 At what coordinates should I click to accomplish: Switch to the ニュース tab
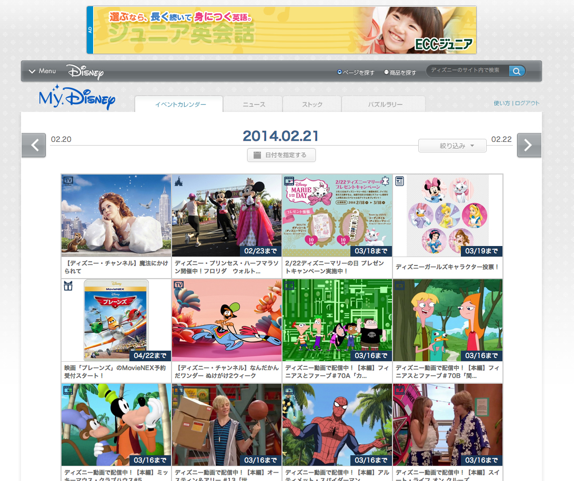[x=253, y=104]
